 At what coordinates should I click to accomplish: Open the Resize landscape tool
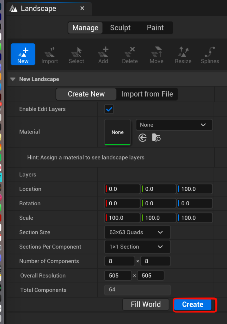pyautogui.click(x=183, y=54)
